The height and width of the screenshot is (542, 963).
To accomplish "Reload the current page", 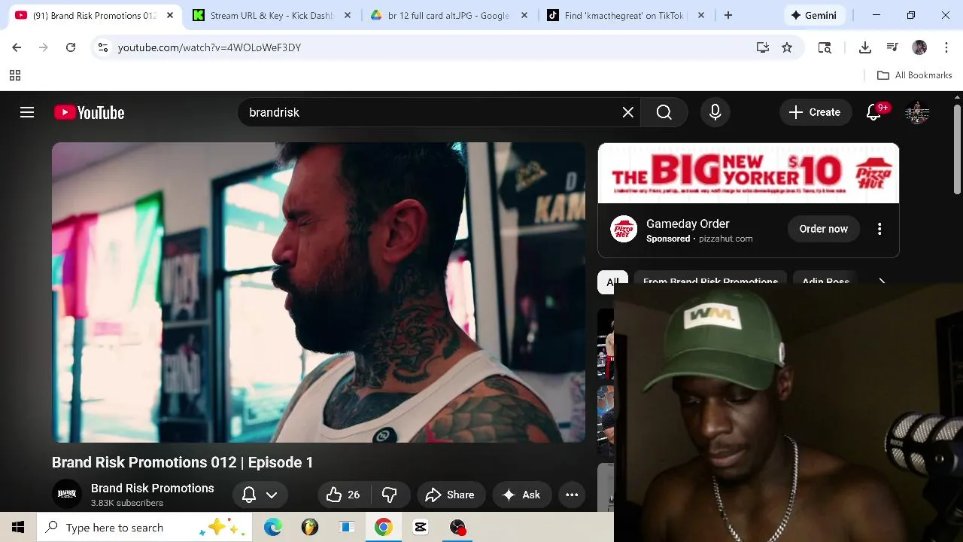I will (71, 47).
